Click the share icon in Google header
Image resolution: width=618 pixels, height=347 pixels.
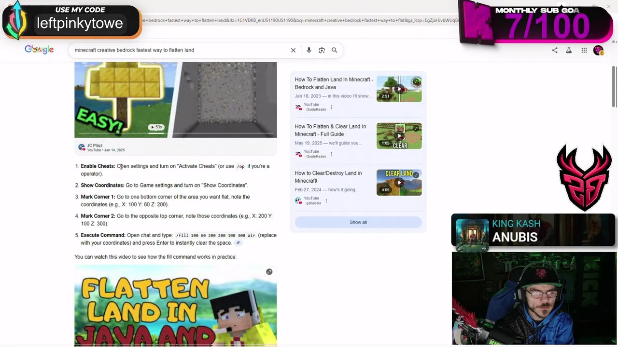(x=555, y=50)
